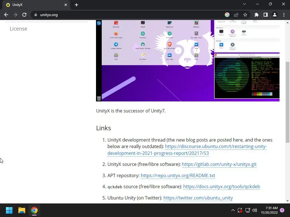Open the Chrome profile menu
The height and width of the screenshot is (217, 290).
275,15
